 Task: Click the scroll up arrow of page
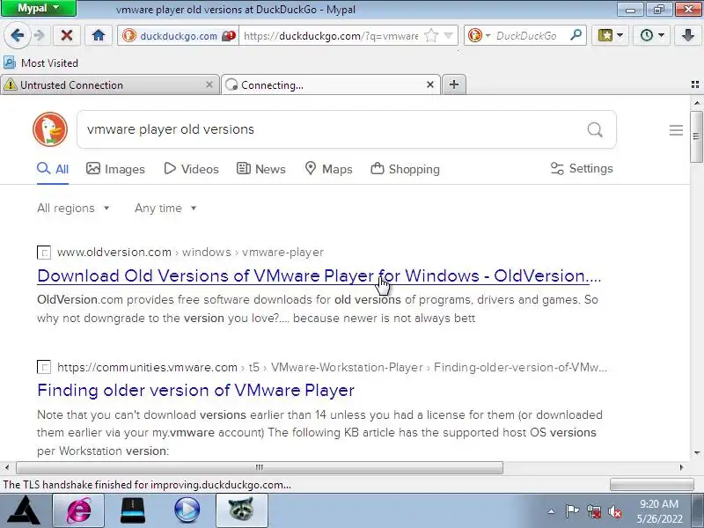point(696,103)
